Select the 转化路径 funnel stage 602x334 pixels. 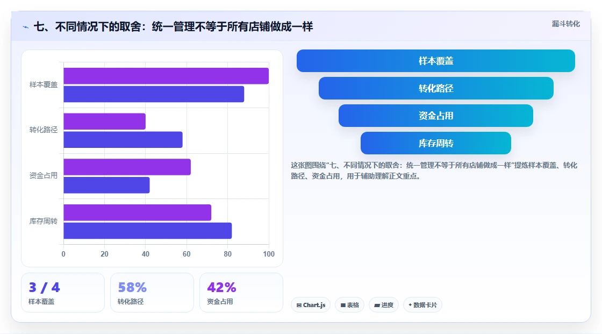436,88
